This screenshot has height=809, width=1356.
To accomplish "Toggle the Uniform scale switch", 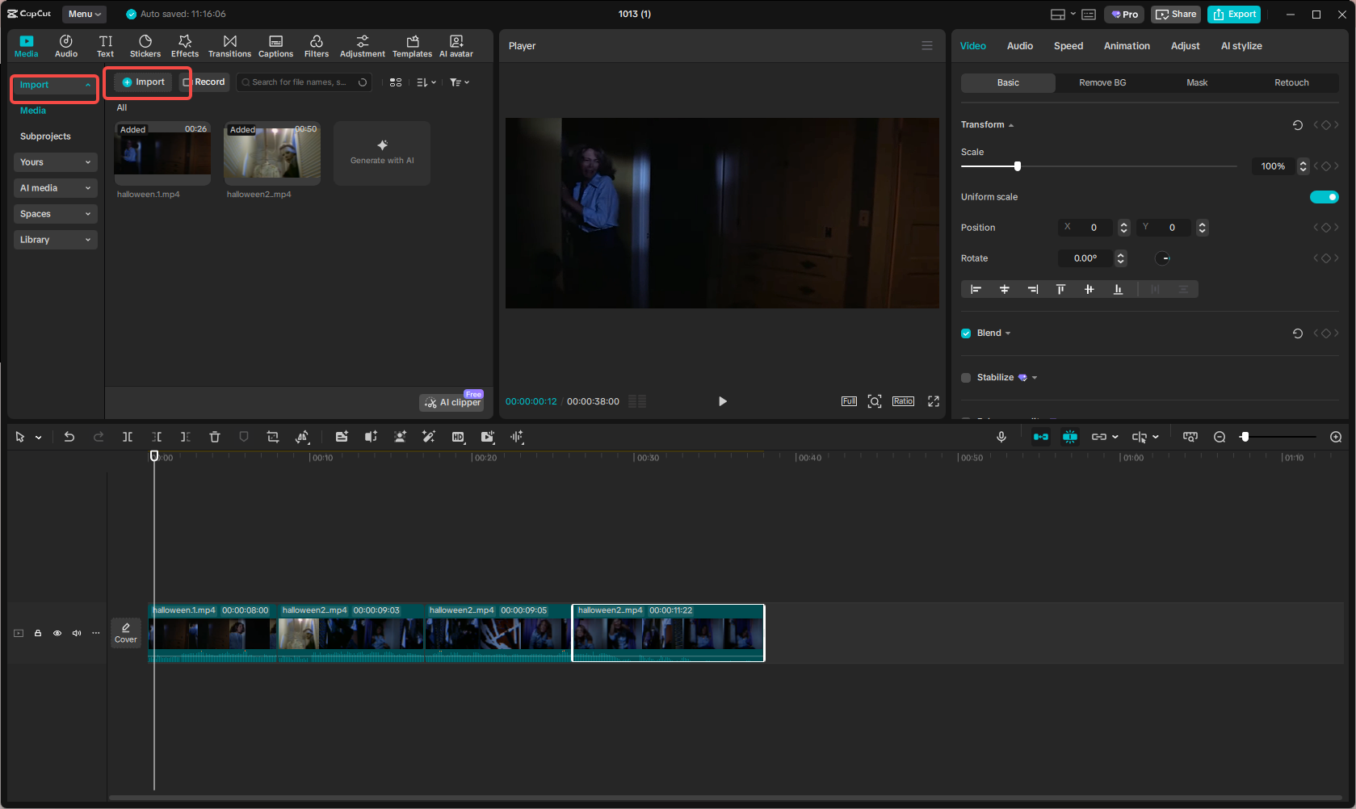I will point(1325,197).
